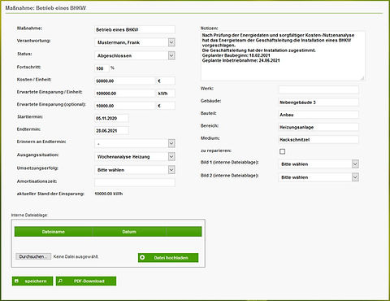Click the Starttermin date field
The width and height of the screenshot is (390, 301).
coord(111,118)
